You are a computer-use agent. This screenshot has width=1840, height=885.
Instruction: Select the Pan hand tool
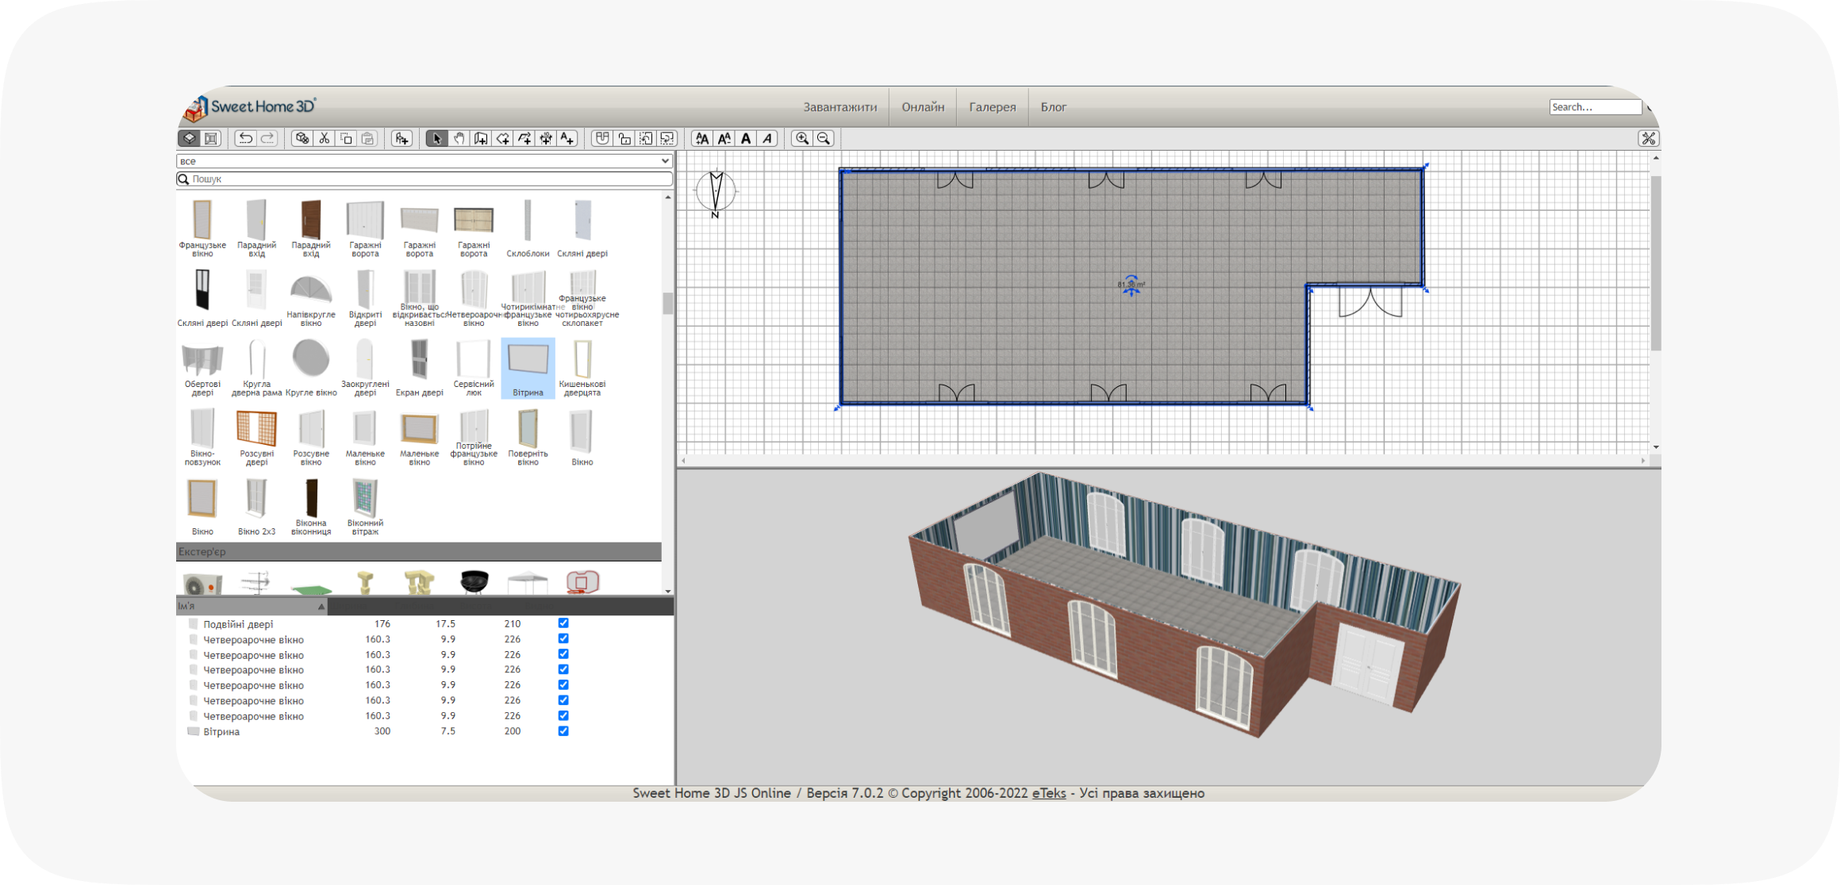(459, 138)
